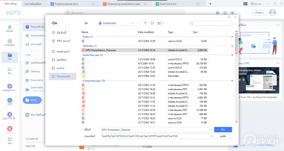
Task: Open the Documents shortcut in the WPS panel
Action: click(34, 80)
